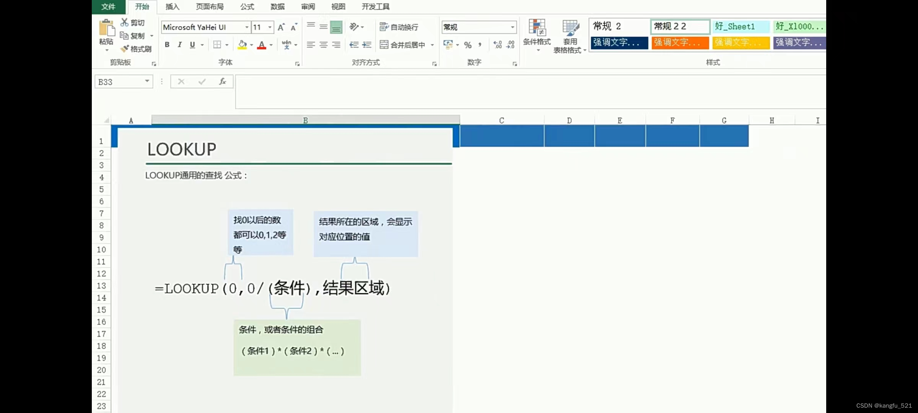Image resolution: width=918 pixels, height=413 pixels.
Task: Open paste options dropdown arrow
Action: 107,50
